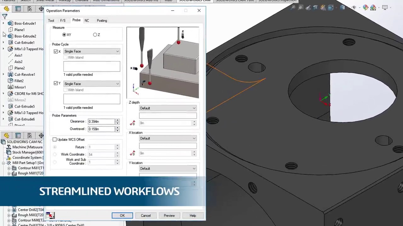Viewport: 403px width, 226px height.
Task: Click the icon at dialog's bottom-left corner
Action: point(50,215)
